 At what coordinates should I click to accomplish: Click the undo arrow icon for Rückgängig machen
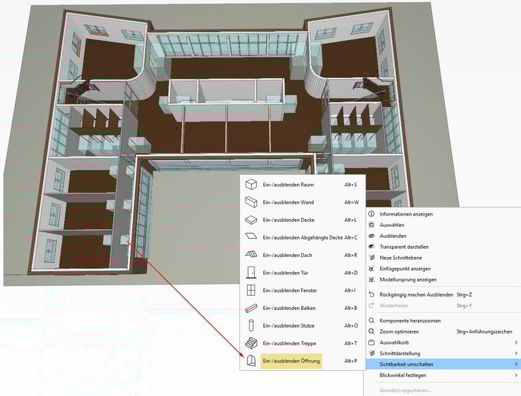(372, 294)
